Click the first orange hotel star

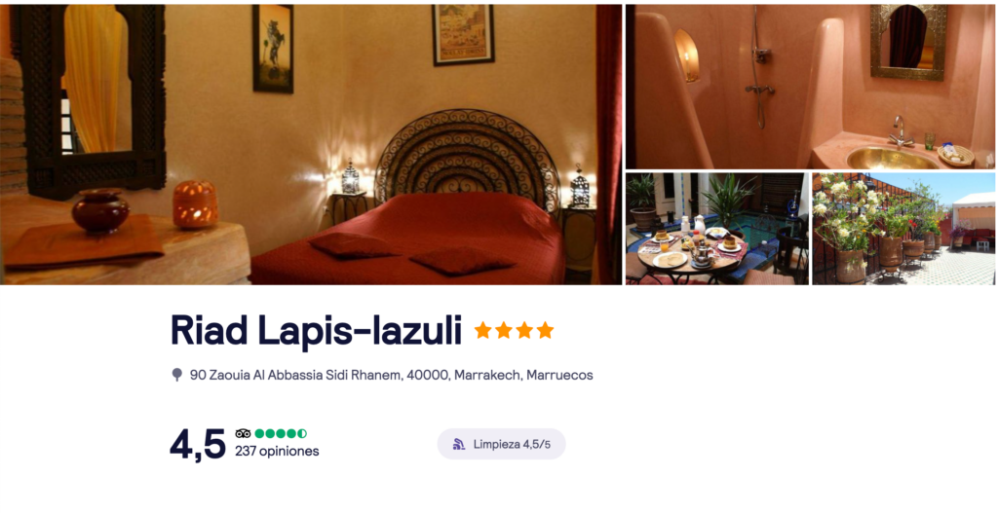coord(483,330)
